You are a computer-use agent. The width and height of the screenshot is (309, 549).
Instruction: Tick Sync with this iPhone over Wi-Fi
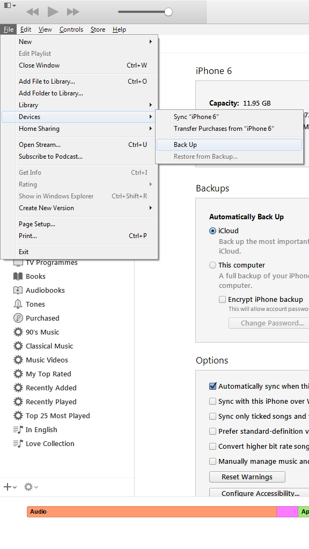coord(212,401)
